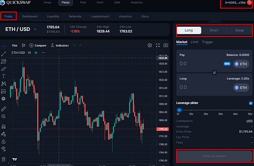Remove drawings with the trash icon
Viewport: 254px width, 166px height.
click(3, 159)
